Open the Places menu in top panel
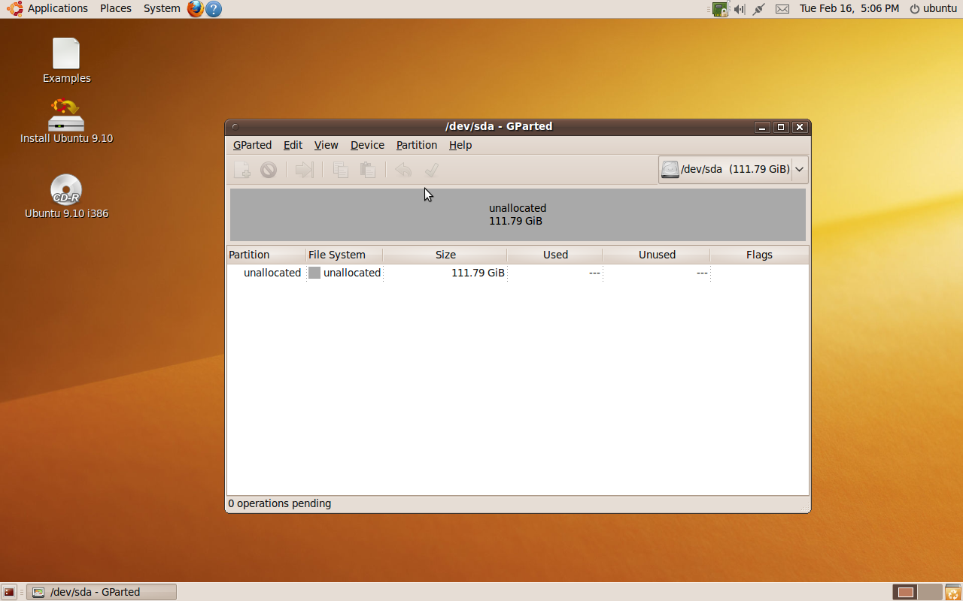The height and width of the screenshot is (601, 963). tap(116, 8)
